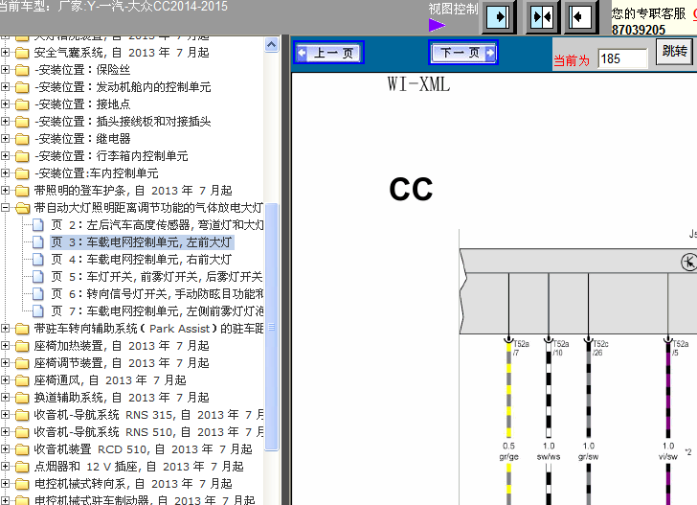Click folder icon of 换道辅助系统
Screen dimensions: 697x505
click(22, 398)
